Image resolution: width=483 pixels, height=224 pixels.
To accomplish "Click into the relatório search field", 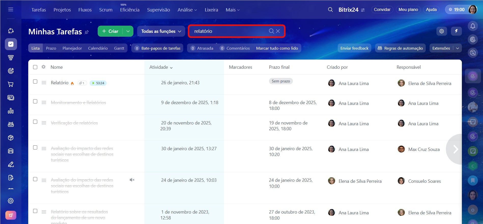I will (x=229, y=31).
